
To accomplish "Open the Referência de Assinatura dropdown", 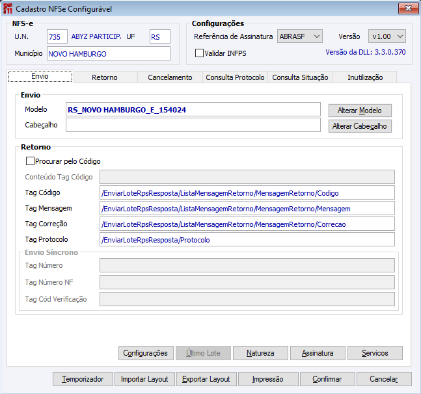I will [299, 36].
